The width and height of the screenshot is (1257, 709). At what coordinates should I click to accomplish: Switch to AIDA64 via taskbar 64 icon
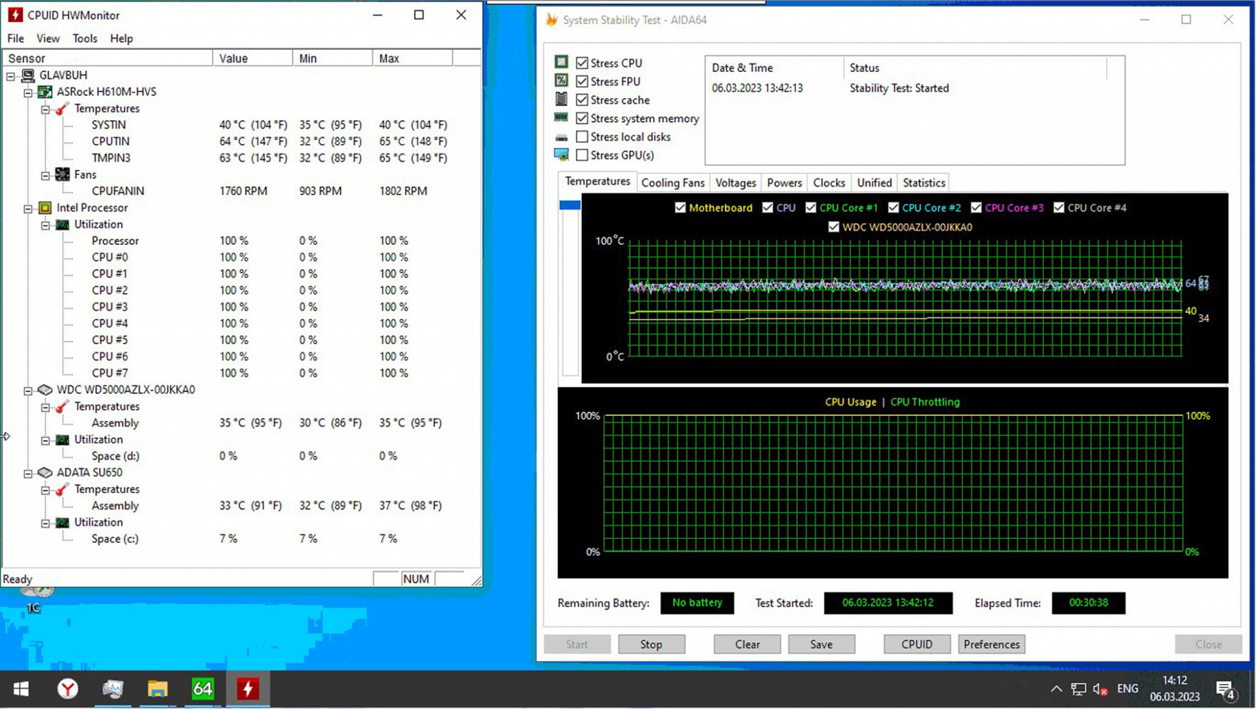pos(203,689)
